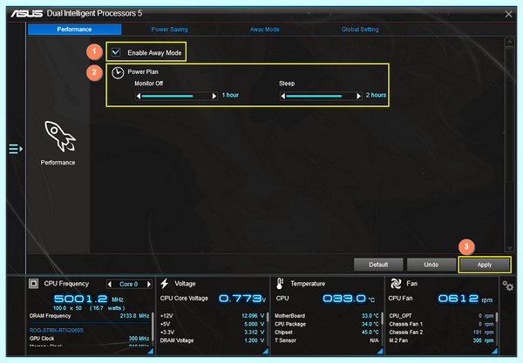Click the CPU_OPT fan row
The height and width of the screenshot is (363, 523).
(x=441, y=316)
